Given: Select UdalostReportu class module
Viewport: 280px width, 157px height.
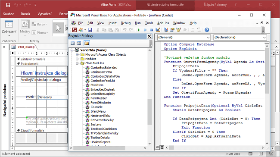Looking at the screenshot, I should click(x=101, y=142).
